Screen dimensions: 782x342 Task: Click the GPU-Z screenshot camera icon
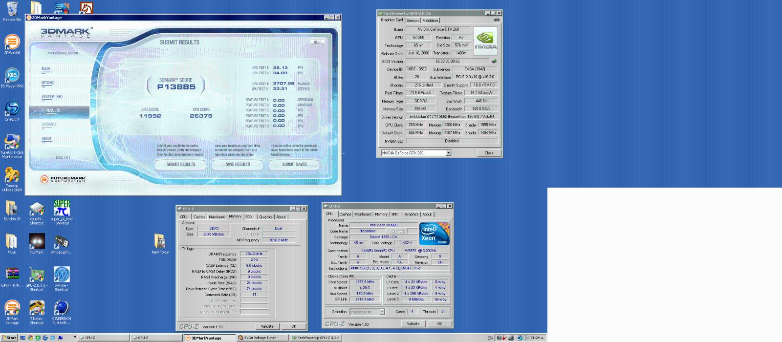(497, 20)
